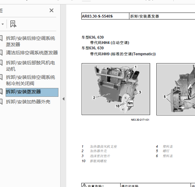The width and height of the screenshot is (195, 187).
Task: Click document code AR83.30-S-5540S
Action: [97, 16]
